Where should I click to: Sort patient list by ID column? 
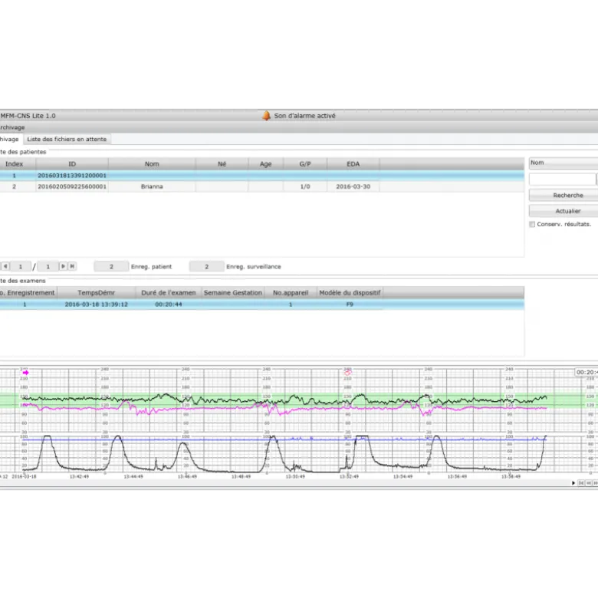click(x=72, y=164)
